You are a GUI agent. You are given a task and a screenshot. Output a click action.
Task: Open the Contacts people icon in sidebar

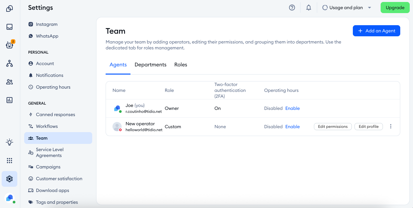click(9, 82)
